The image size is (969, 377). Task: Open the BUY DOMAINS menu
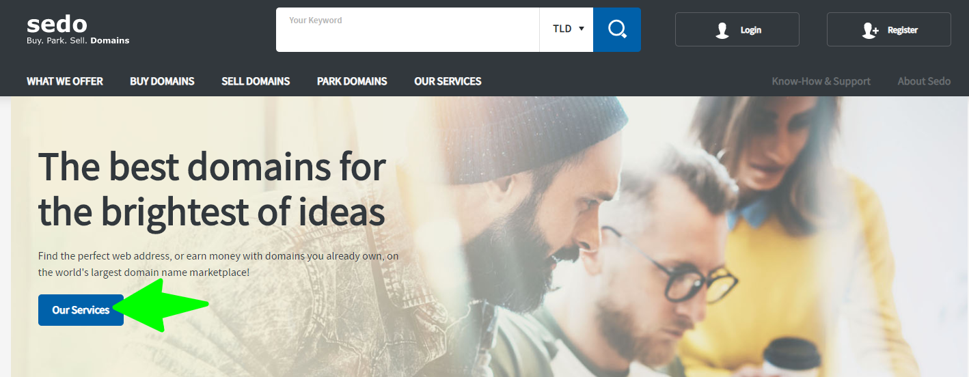click(162, 81)
